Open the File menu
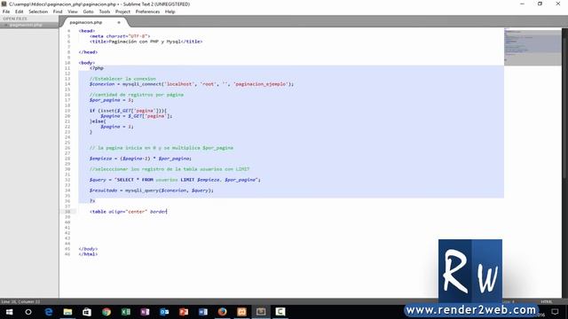Screen dimensions: 568x319 click(6, 12)
